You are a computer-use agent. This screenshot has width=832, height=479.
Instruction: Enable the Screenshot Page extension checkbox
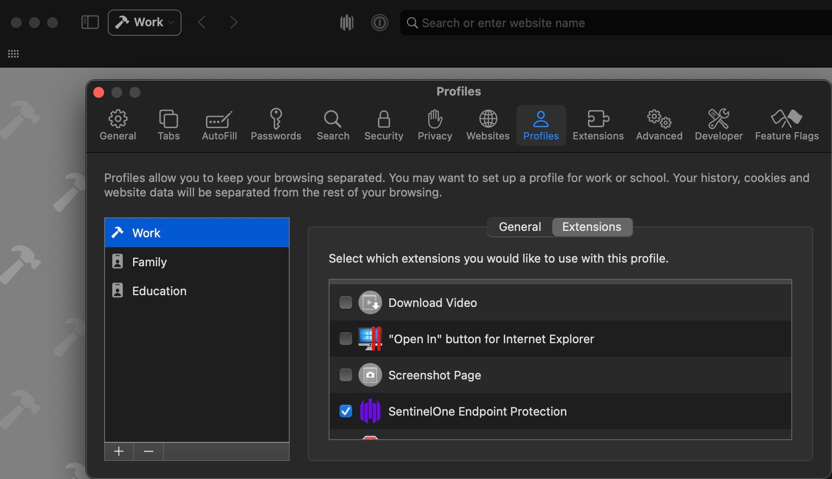click(x=346, y=375)
